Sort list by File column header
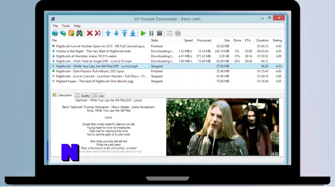The height and width of the screenshot is (188, 335). click(x=54, y=40)
